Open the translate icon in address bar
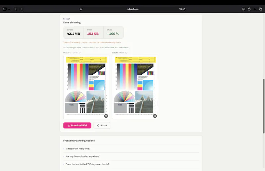 (181, 9)
